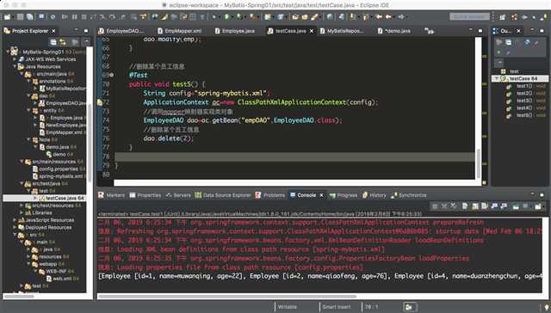Switch to EmployeeDAO editor tab
Image resolution: width=551 pixels, height=313 pixels.
121,31
